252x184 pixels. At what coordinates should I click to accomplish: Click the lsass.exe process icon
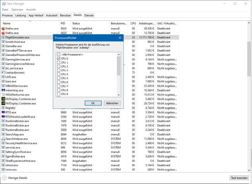point(3,81)
